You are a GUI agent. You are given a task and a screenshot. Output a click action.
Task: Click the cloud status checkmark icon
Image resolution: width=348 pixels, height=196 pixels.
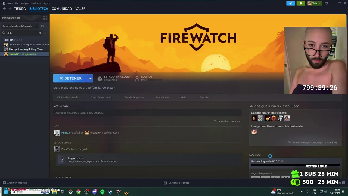click(x=100, y=78)
